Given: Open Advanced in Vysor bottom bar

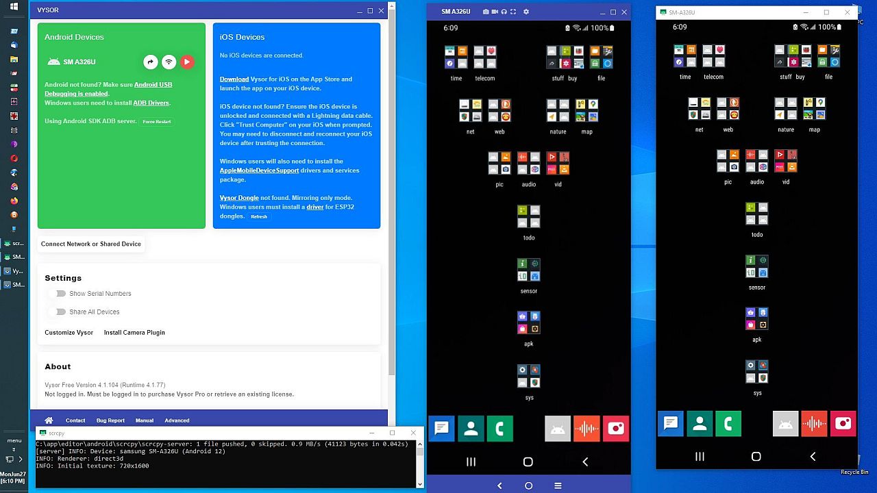Looking at the screenshot, I should 177,420.
